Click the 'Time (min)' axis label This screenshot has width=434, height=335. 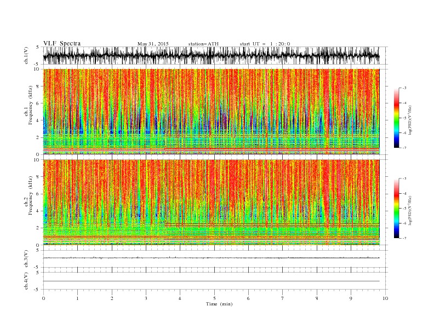pos(219,304)
